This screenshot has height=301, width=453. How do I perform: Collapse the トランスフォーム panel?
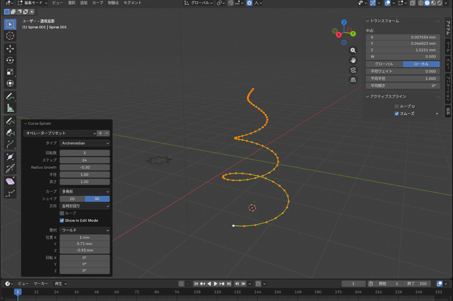[x=367, y=21]
